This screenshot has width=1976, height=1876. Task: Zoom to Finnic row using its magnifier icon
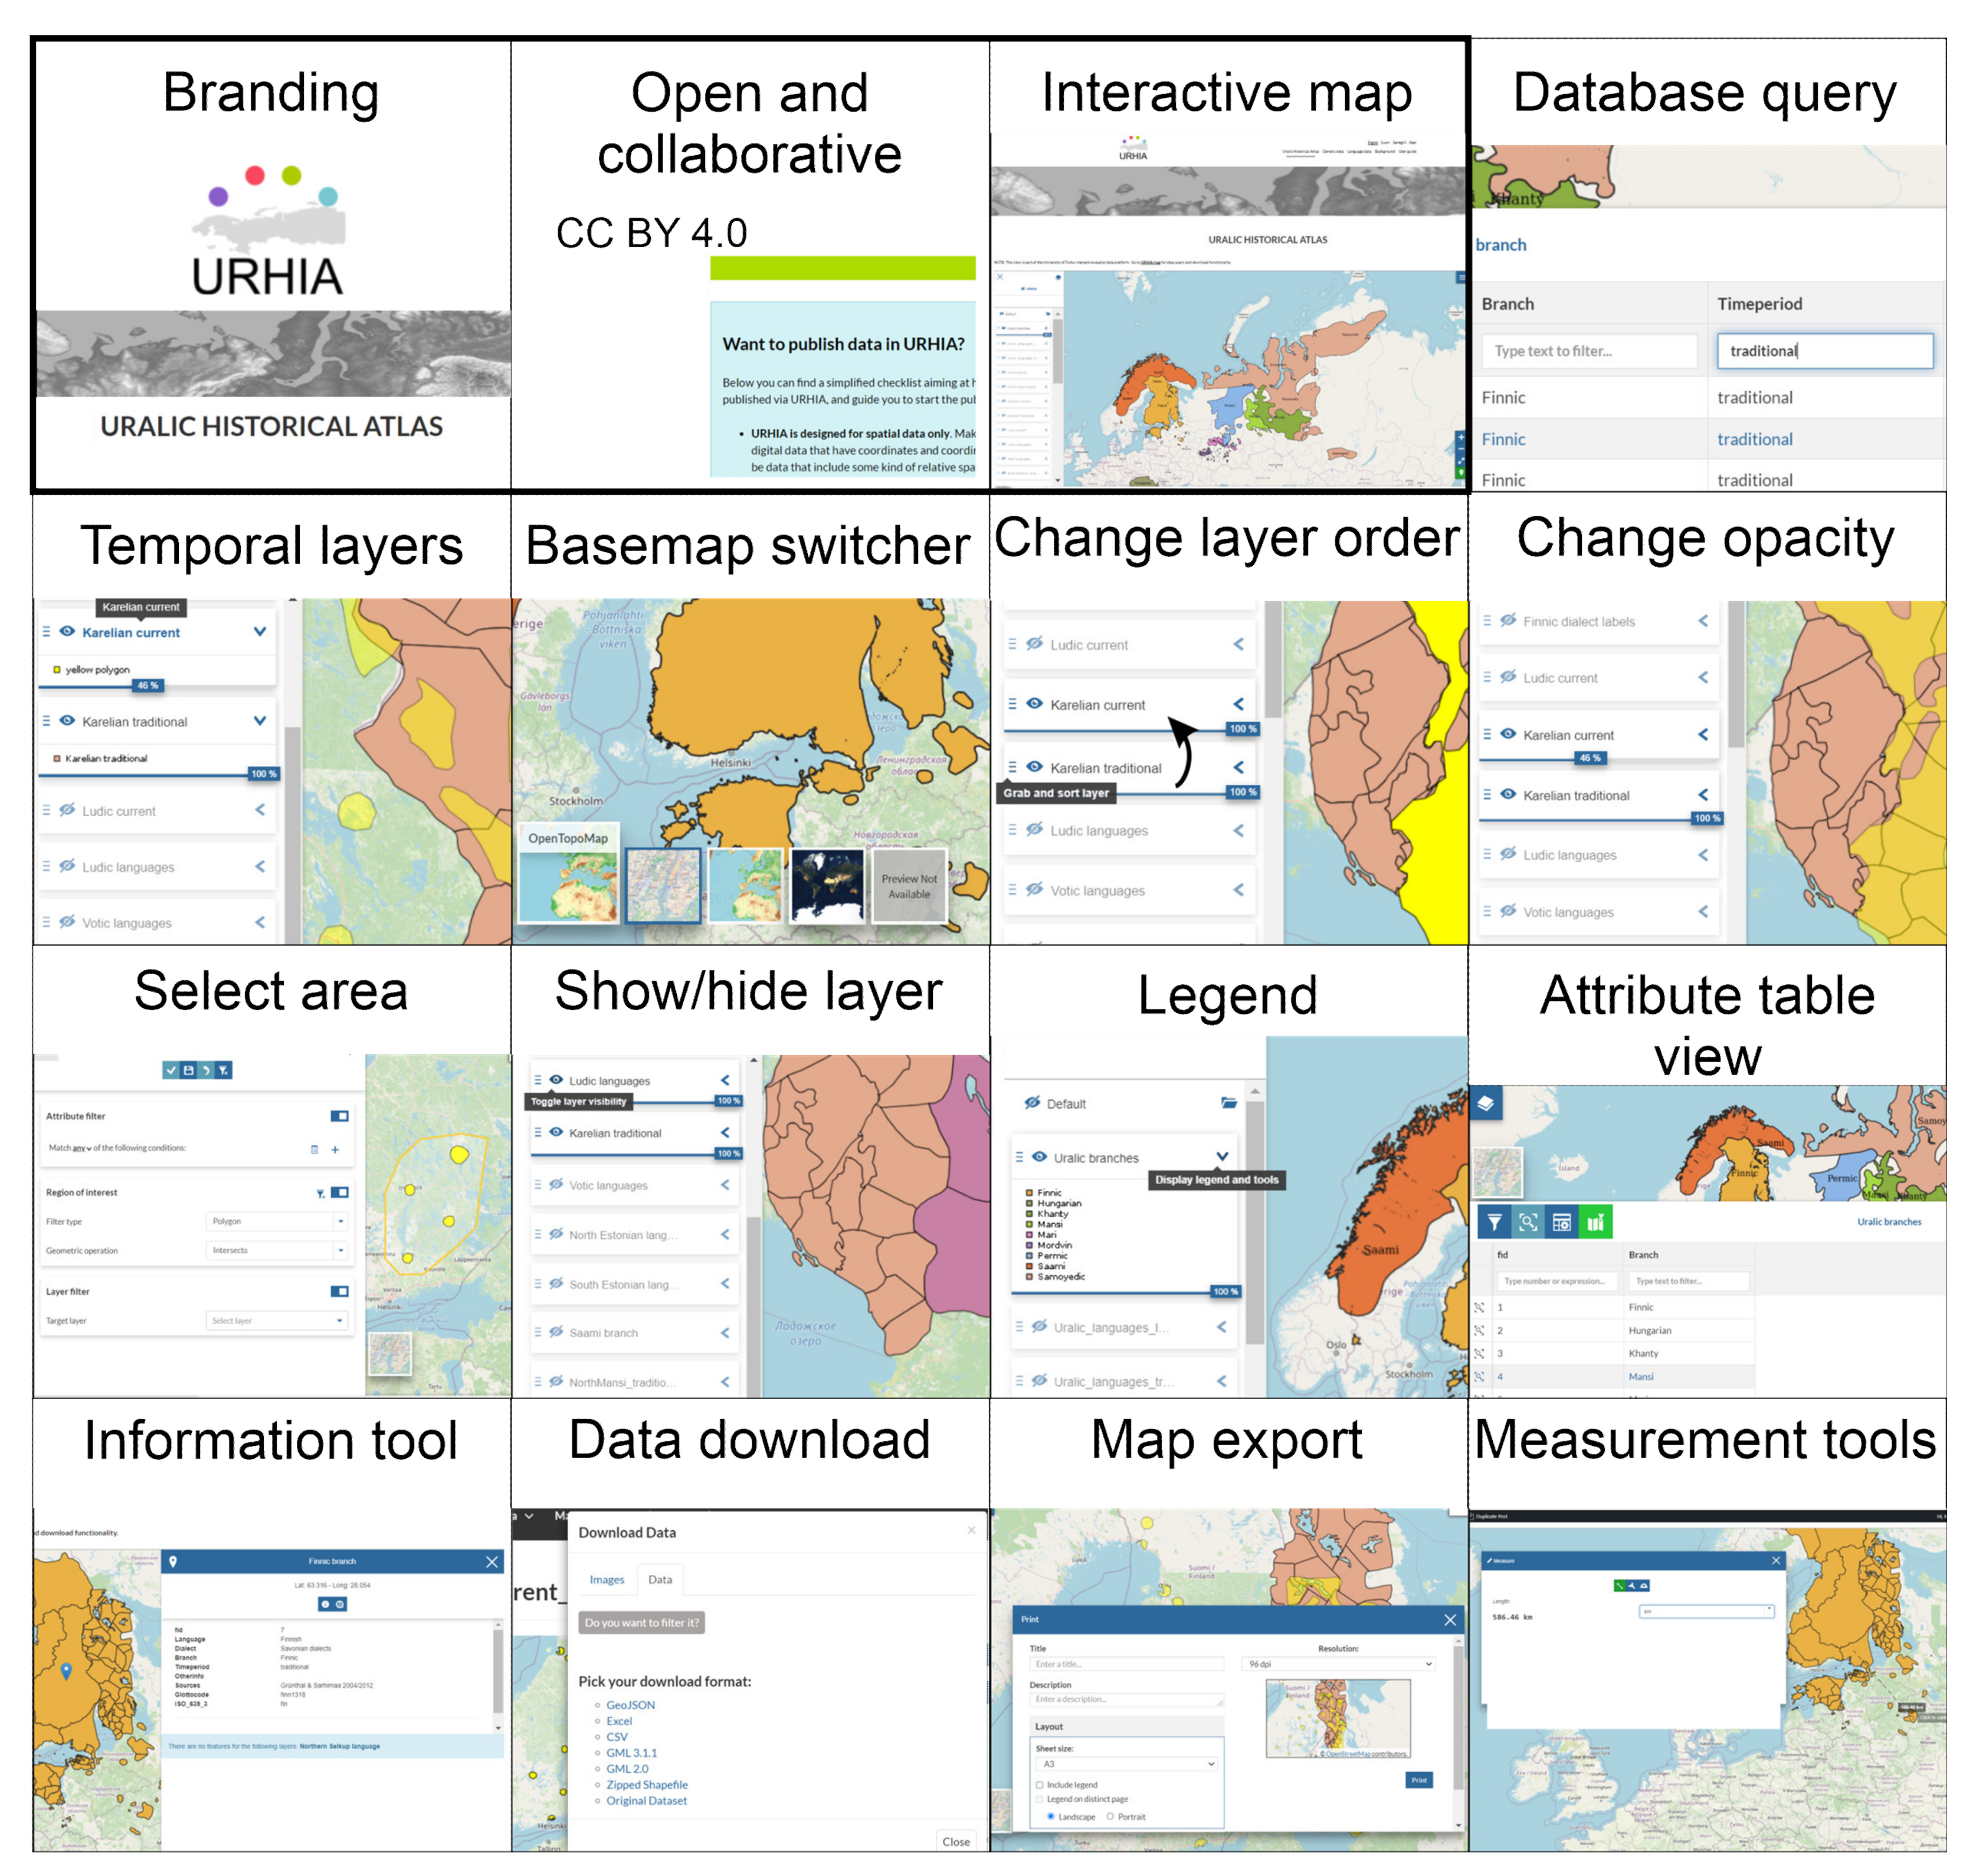(1479, 1307)
